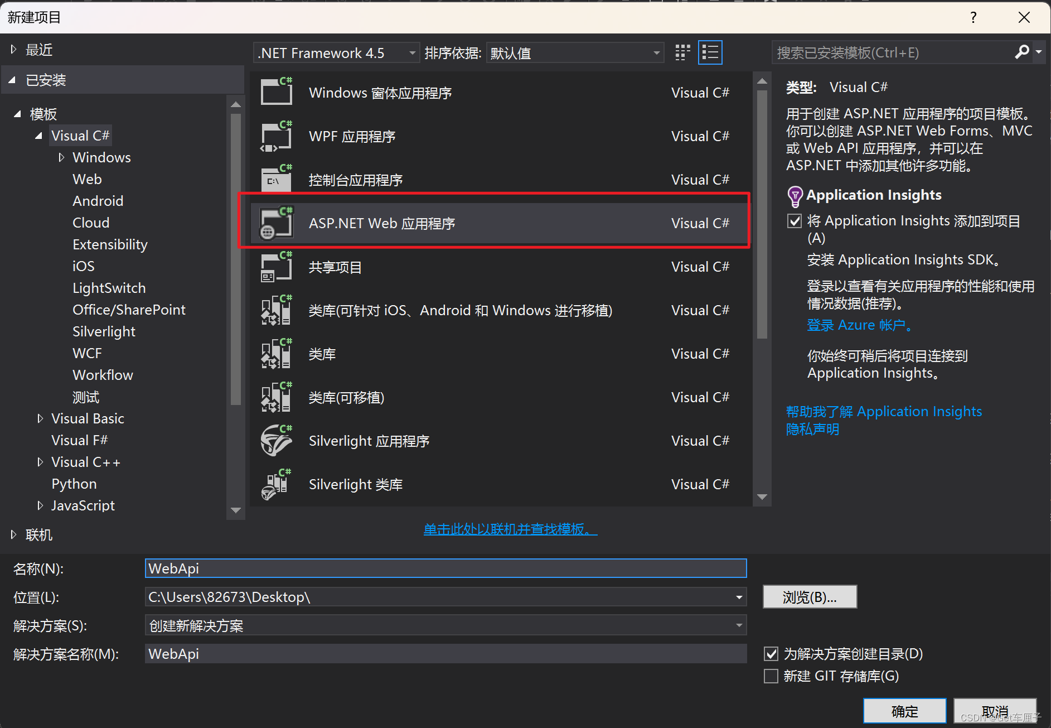Click the Silverlight 类库 template icon

(x=277, y=484)
